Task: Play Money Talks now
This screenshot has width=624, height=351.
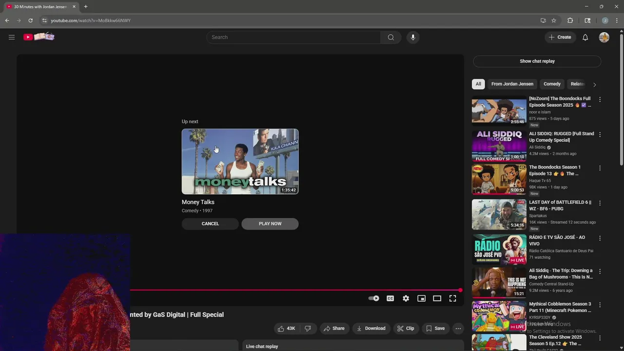Action: (x=270, y=224)
